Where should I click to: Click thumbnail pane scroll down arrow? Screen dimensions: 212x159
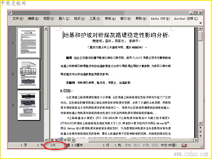tap(46, 140)
